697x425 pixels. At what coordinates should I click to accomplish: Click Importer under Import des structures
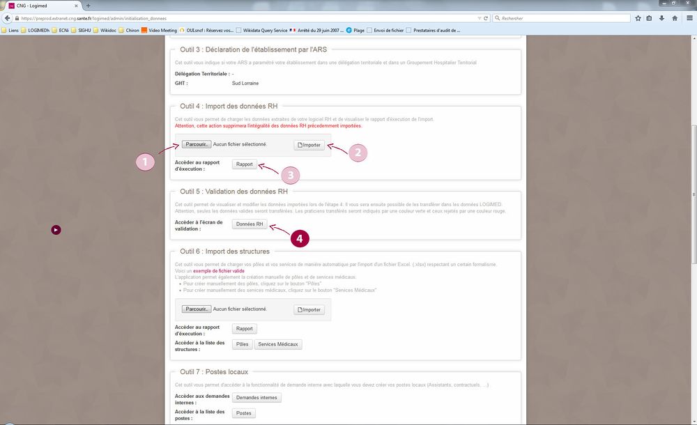(x=309, y=309)
